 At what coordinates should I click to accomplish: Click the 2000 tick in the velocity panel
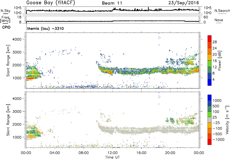tap(17, 124)
